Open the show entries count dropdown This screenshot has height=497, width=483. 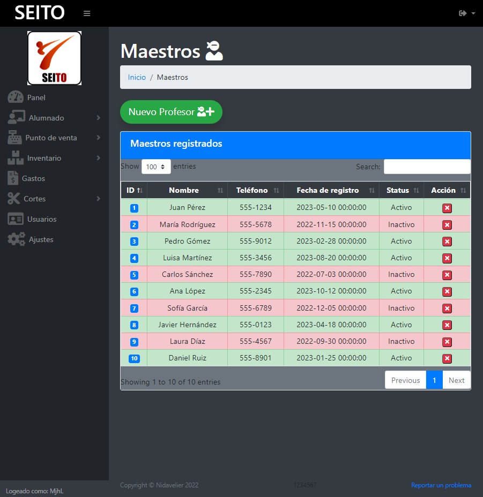pyautogui.click(x=156, y=167)
